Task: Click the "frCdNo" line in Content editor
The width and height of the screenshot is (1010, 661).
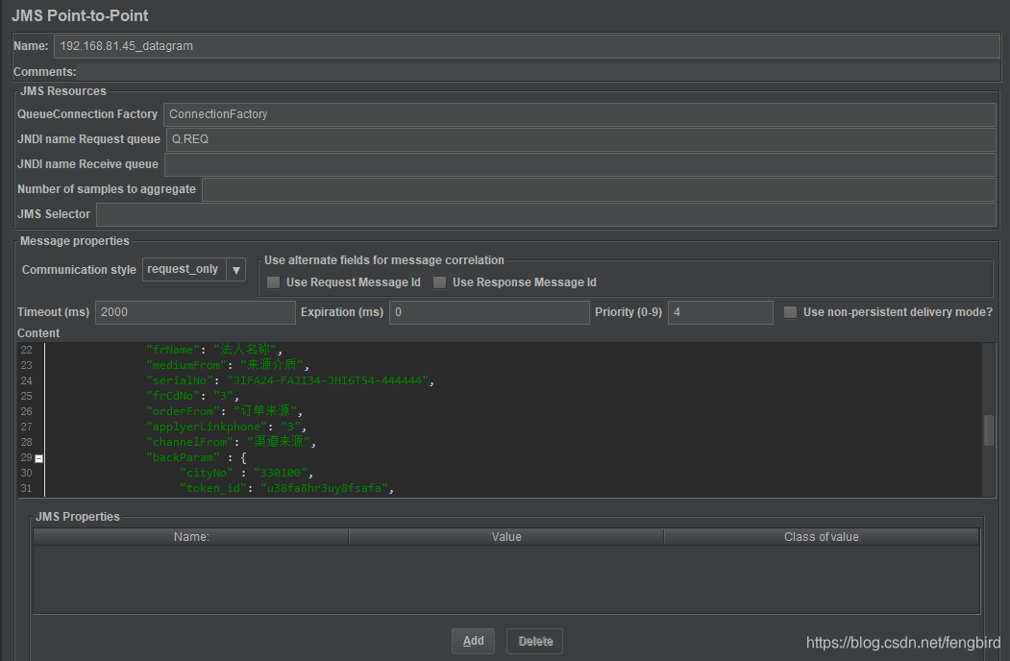Action: [x=192, y=396]
